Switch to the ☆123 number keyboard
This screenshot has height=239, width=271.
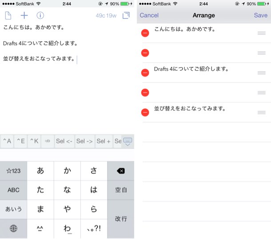(13, 171)
